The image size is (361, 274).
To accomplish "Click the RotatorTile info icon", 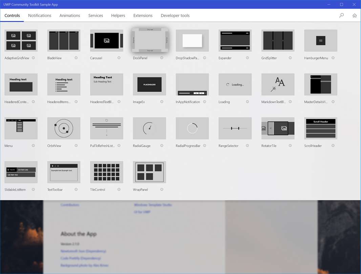I will point(290,146).
